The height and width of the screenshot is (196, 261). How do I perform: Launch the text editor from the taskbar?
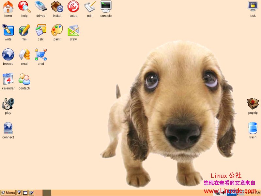(x=31, y=193)
